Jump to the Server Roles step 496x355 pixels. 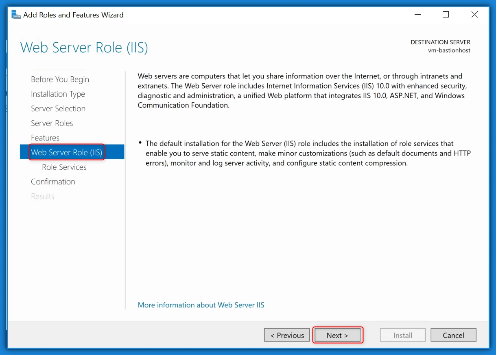pos(52,123)
